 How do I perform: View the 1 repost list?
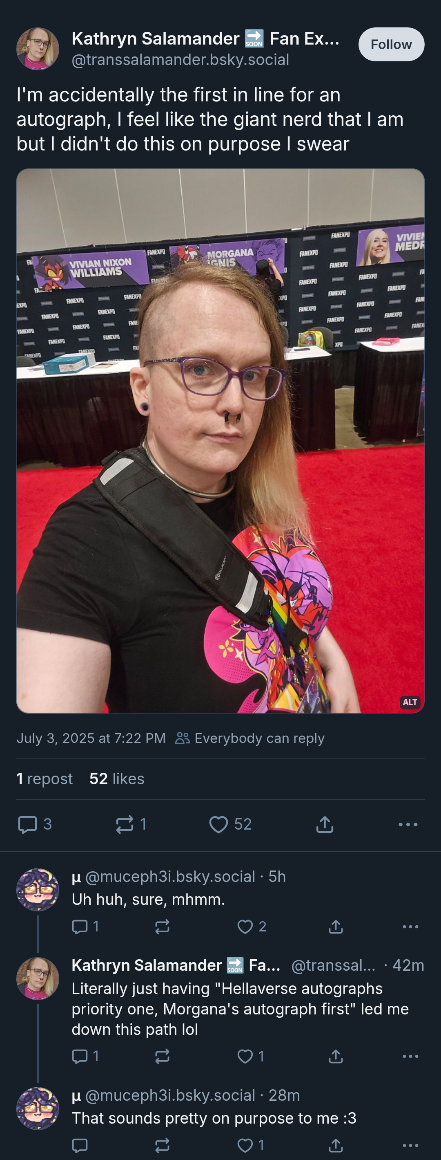pyautogui.click(x=45, y=779)
